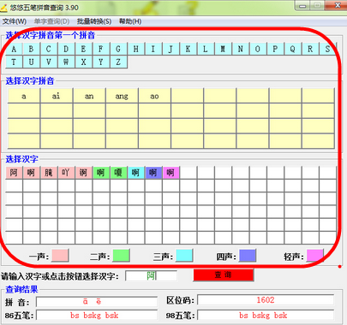Screen dimensions: 347x325
Task: Click the red 查询 button
Action: click(224, 275)
